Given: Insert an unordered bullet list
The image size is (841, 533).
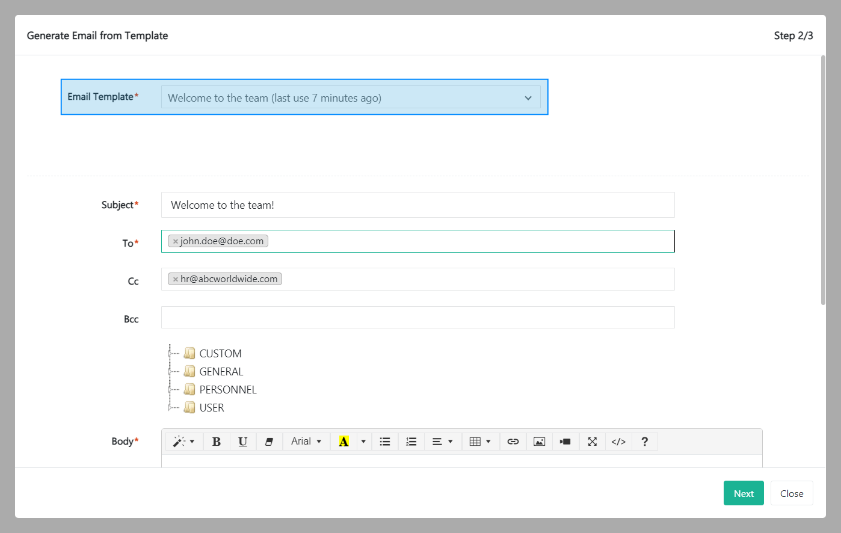Looking at the screenshot, I should [385, 442].
